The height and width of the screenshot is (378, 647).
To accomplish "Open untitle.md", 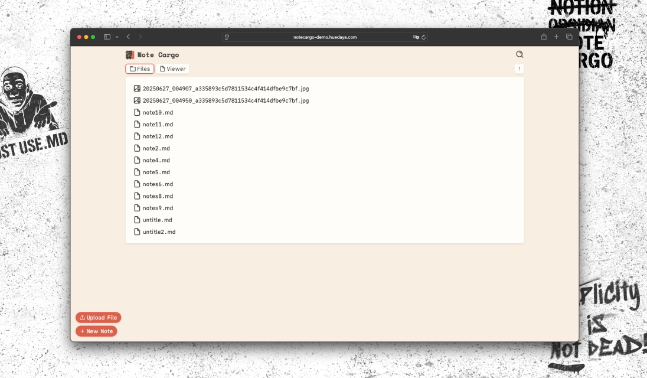I will click(x=158, y=220).
